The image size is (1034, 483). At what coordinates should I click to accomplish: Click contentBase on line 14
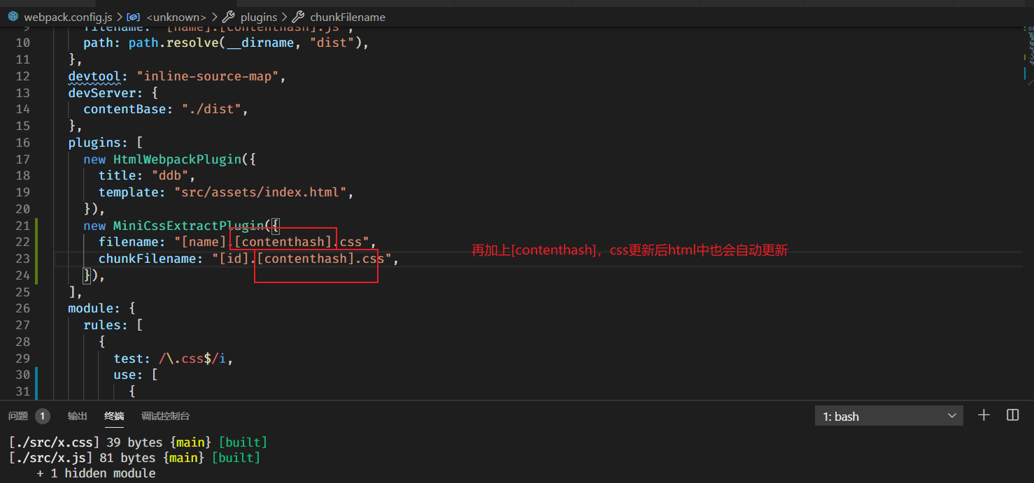125,109
